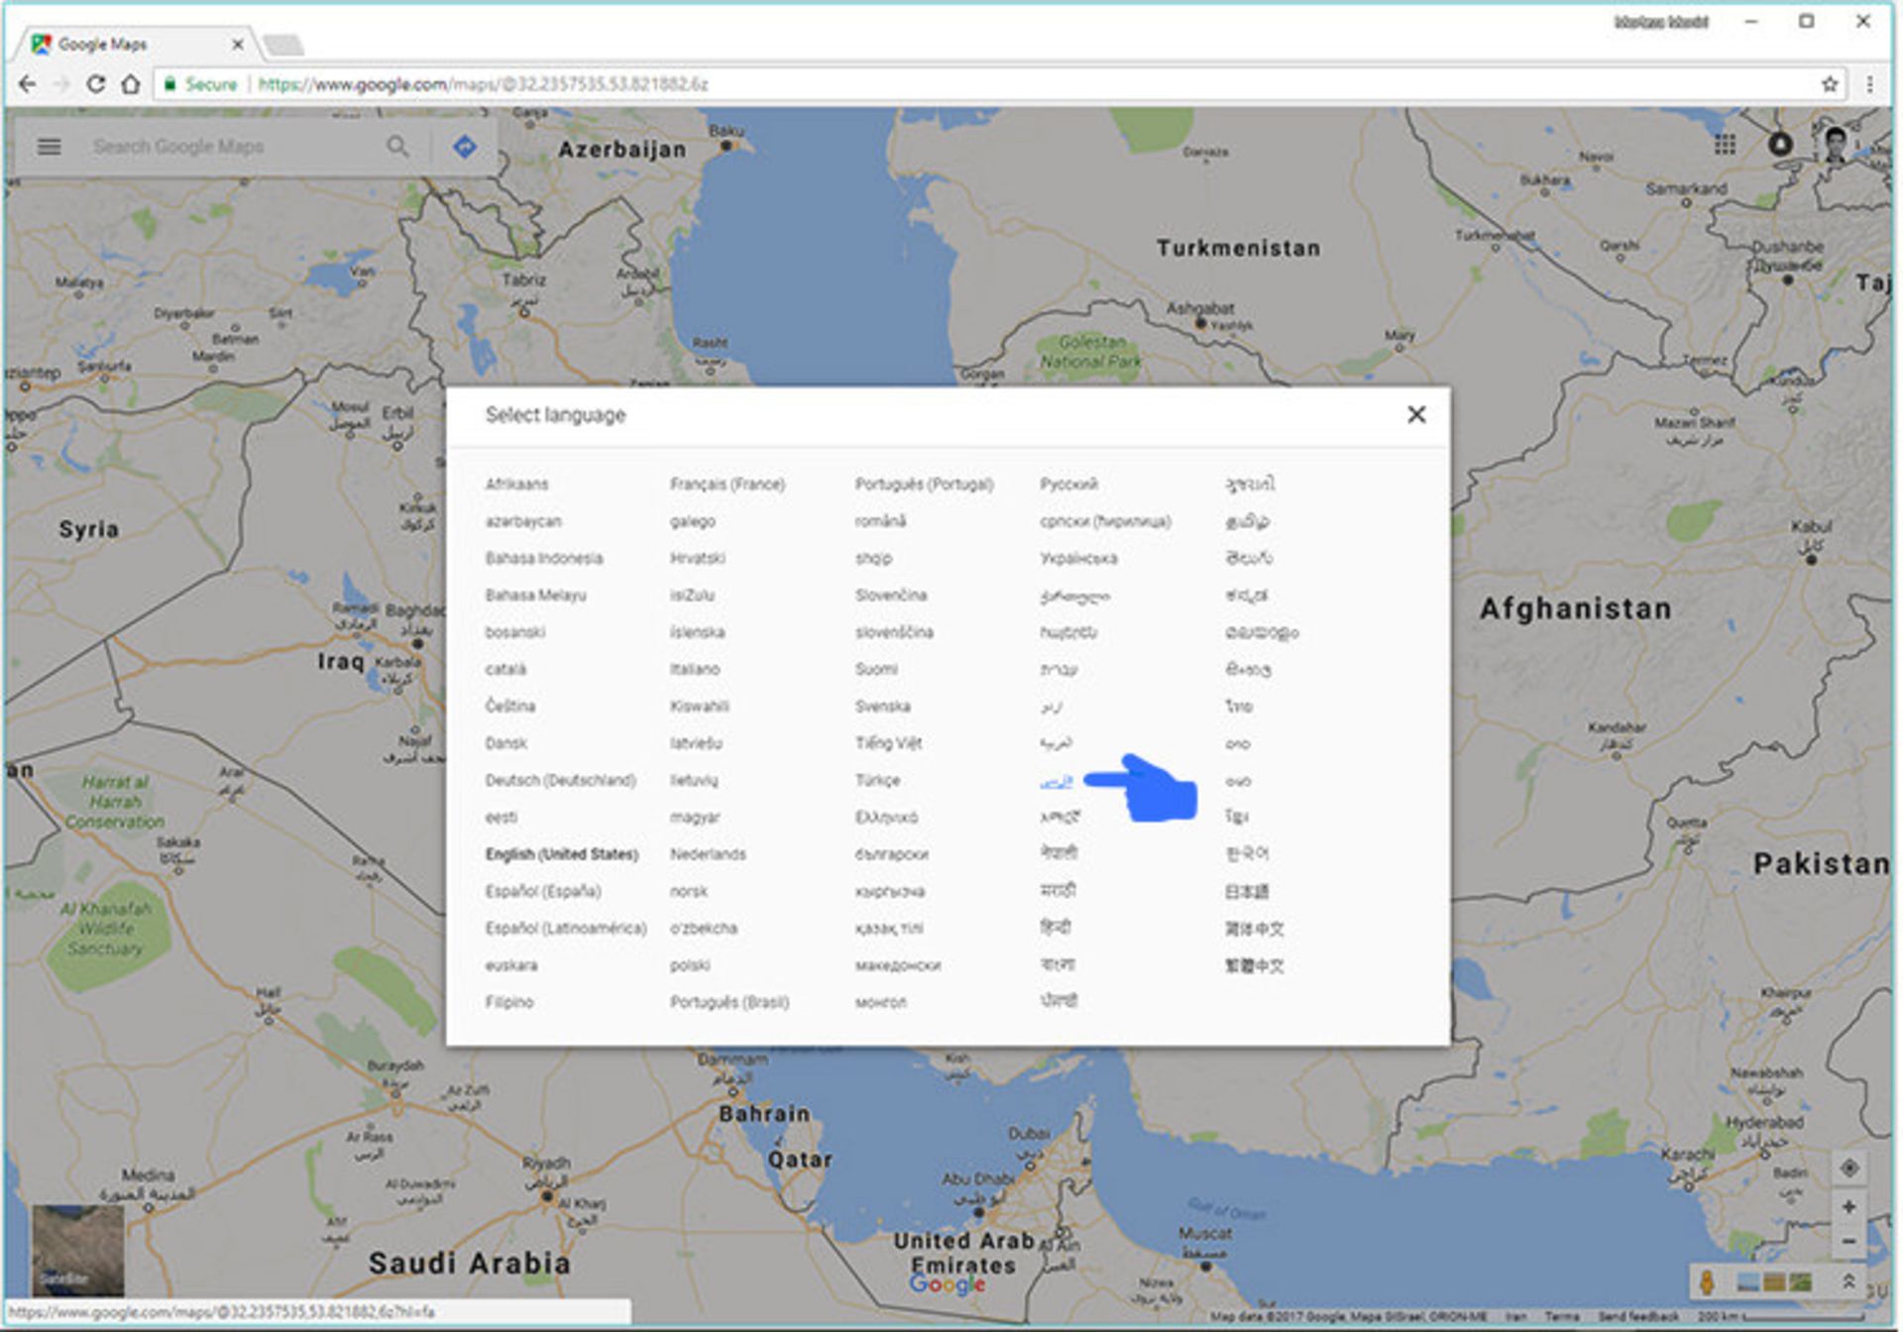Select galego language
This screenshot has height=1332, width=1903.
coord(692,521)
